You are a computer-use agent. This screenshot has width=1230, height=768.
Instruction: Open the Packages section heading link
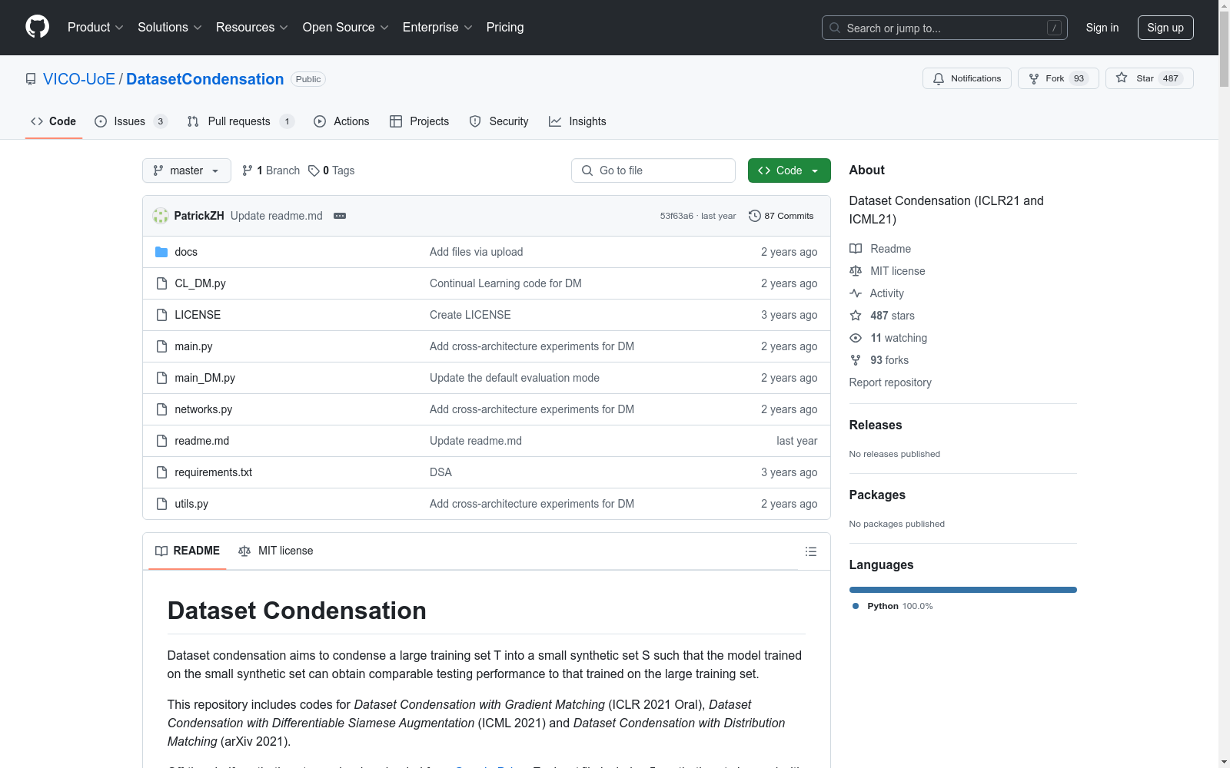coord(877,495)
